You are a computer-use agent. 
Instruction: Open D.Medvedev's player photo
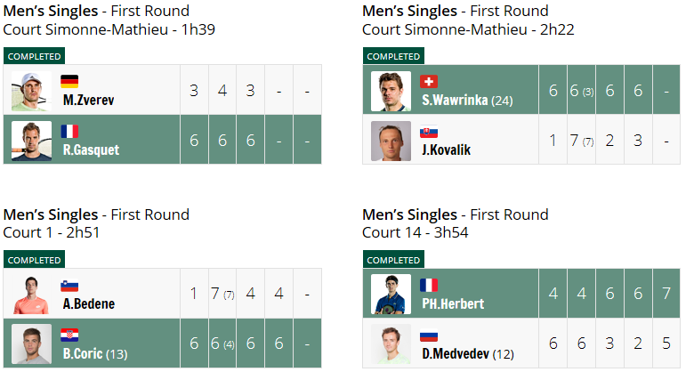(x=391, y=344)
